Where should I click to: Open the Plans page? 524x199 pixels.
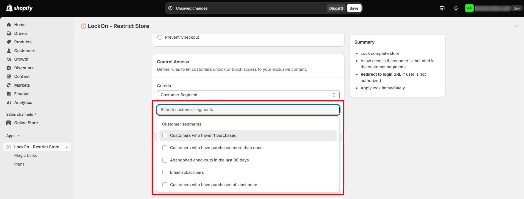point(19,164)
